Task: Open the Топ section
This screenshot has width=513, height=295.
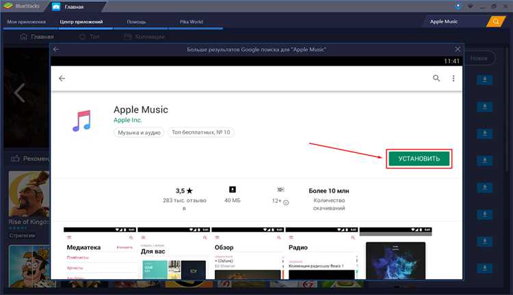Action: click(90, 37)
